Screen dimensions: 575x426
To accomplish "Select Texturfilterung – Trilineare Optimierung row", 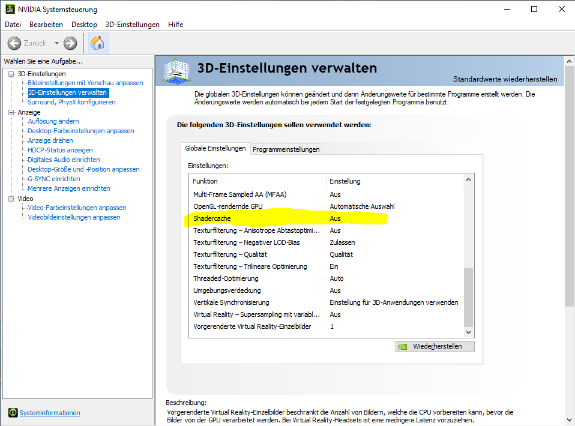I will [x=326, y=266].
